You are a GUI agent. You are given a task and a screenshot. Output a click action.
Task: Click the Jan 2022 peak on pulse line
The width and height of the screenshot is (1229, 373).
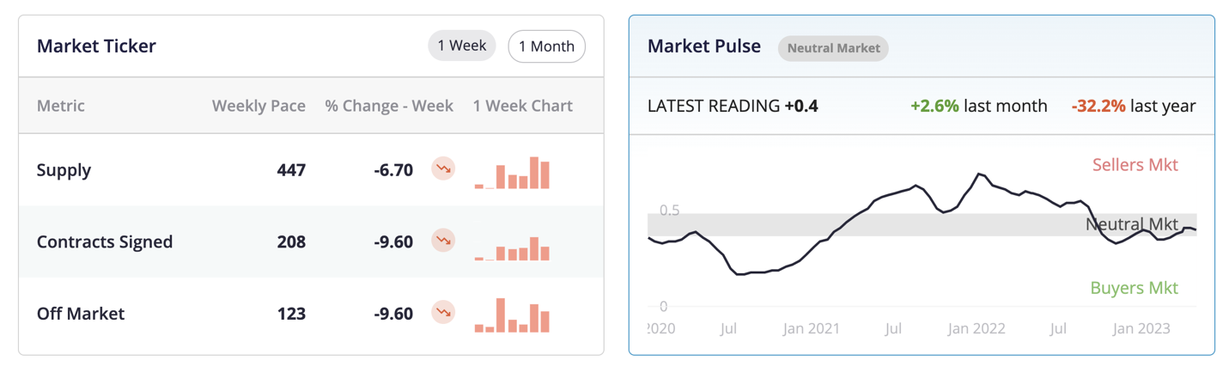[978, 174]
